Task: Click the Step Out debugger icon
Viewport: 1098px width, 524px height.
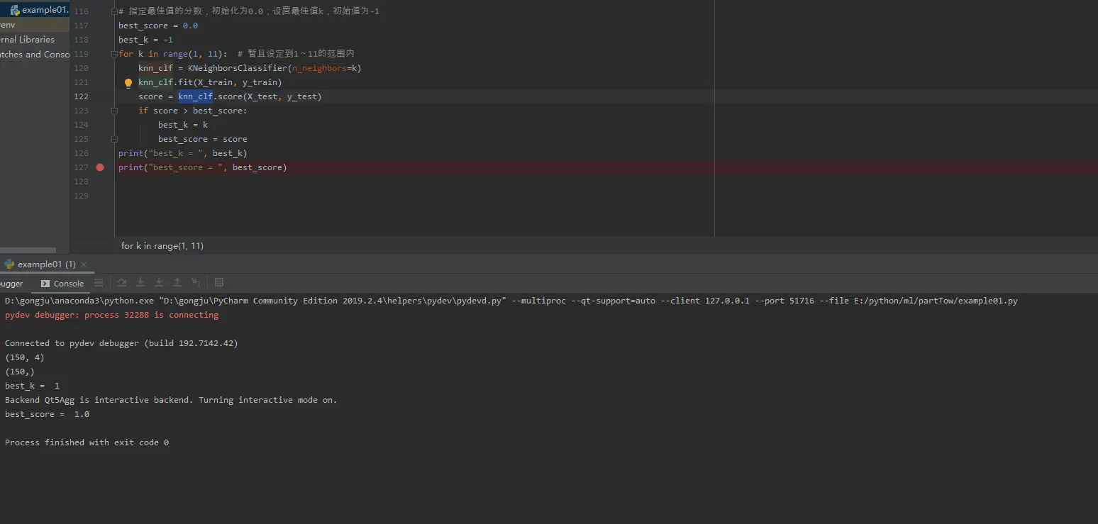Action: point(177,283)
